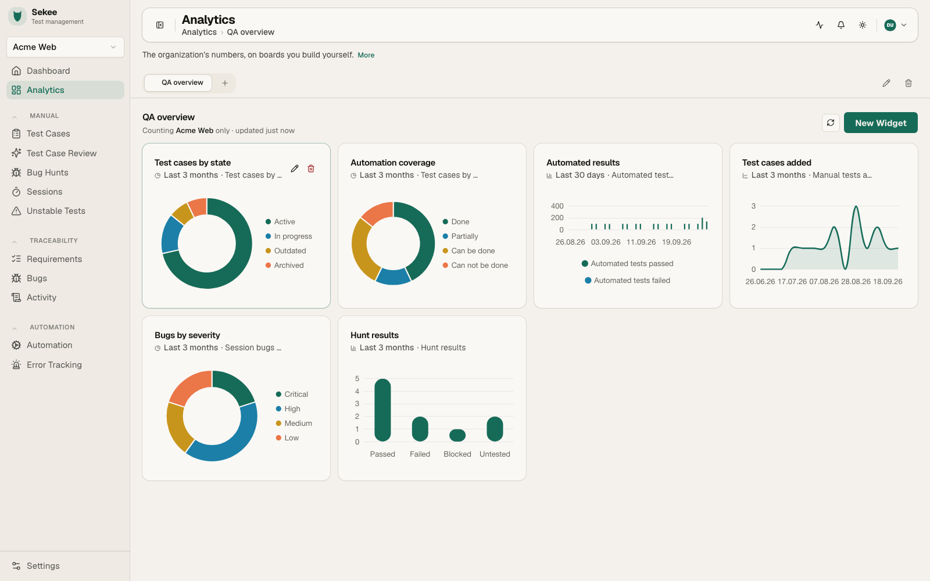Select the QA overview tab
The height and width of the screenshot is (581, 930).
point(178,83)
